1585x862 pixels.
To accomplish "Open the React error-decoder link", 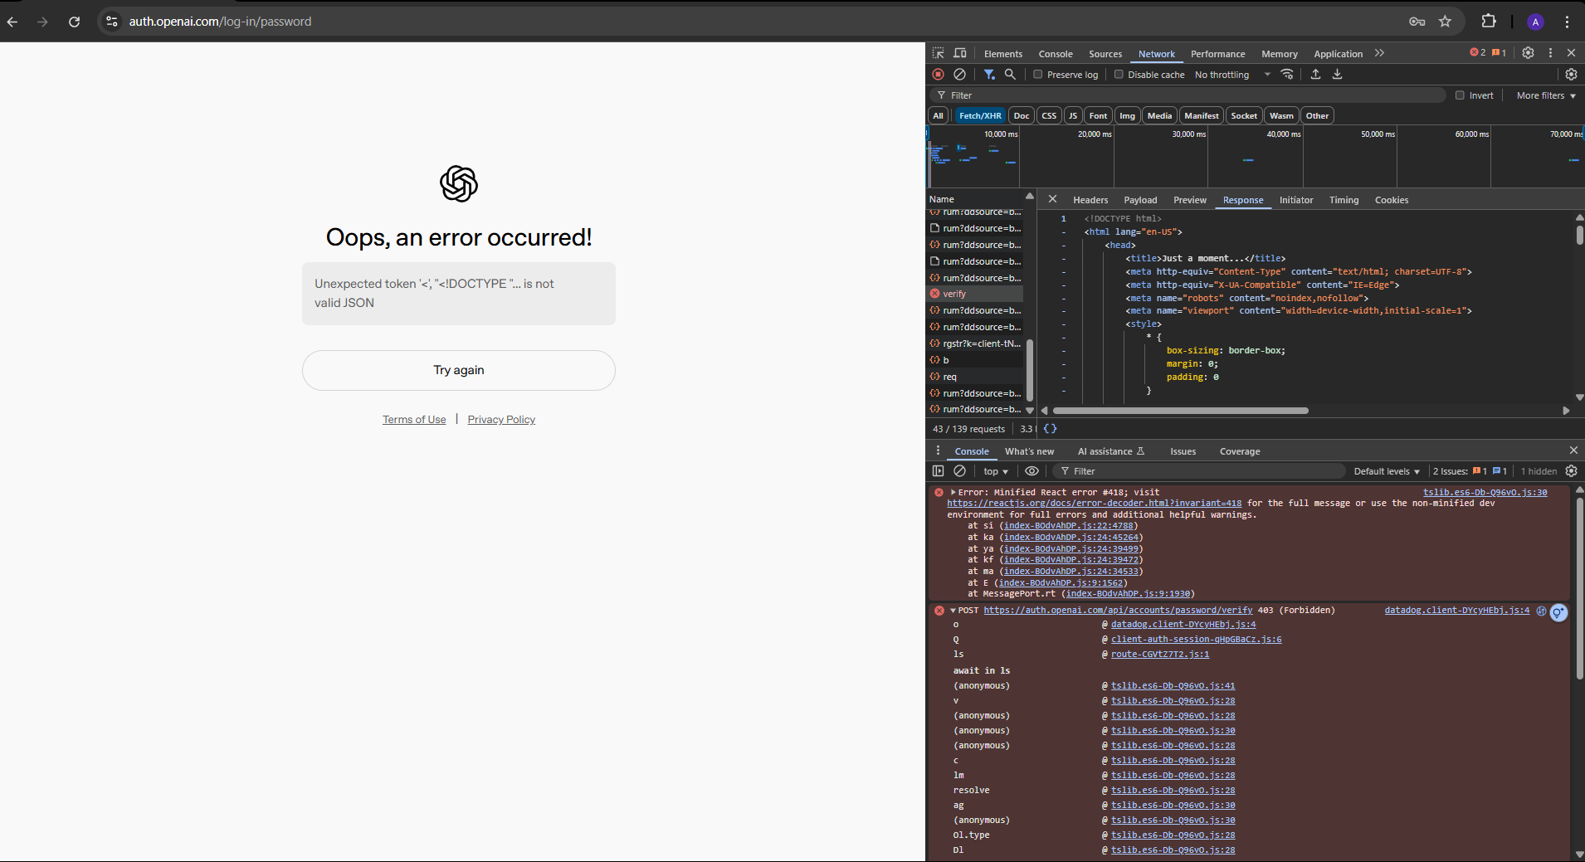I will tap(1095, 504).
